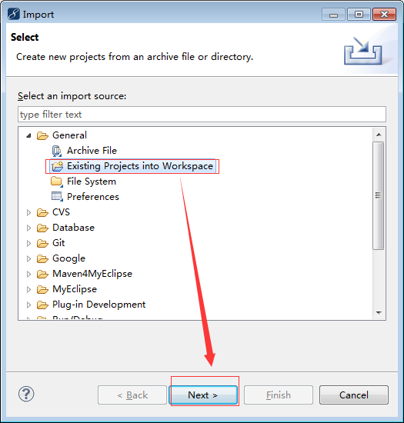Click the MyEclipse folder icon
The width and height of the screenshot is (404, 423).
click(42, 289)
